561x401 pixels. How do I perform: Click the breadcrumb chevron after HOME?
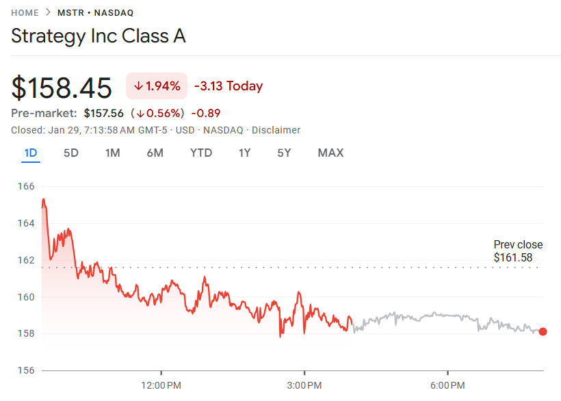[x=49, y=13]
